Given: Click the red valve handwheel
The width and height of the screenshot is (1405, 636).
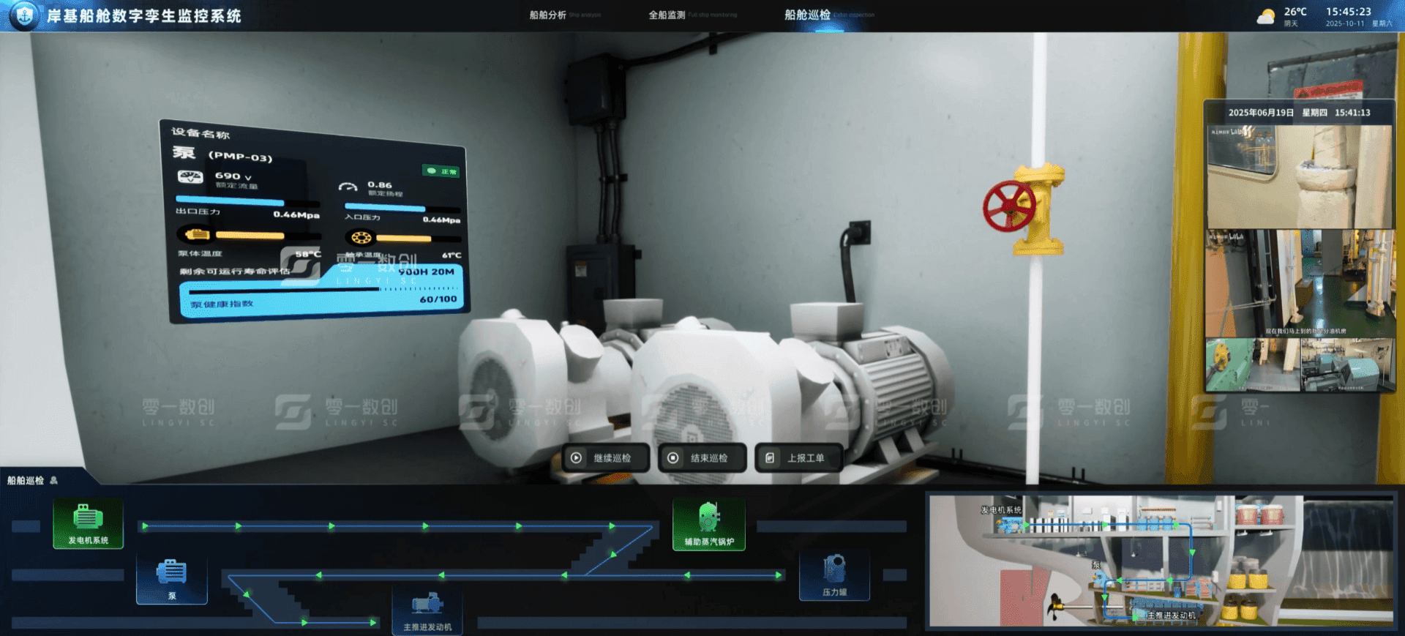Looking at the screenshot, I should click(x=1008, y=206).
